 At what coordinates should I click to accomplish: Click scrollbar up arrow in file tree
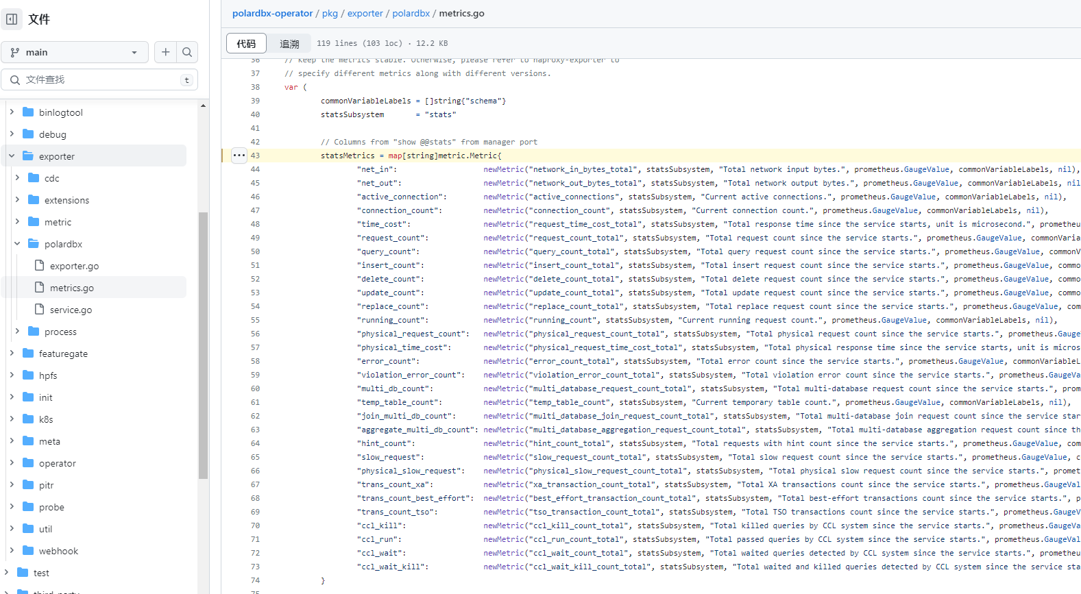pos(203,106)
